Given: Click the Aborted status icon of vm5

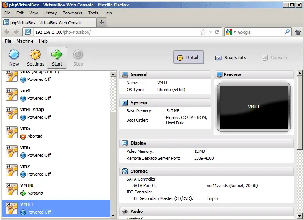Looking at the screenshot, I should (x=23, y=137).
